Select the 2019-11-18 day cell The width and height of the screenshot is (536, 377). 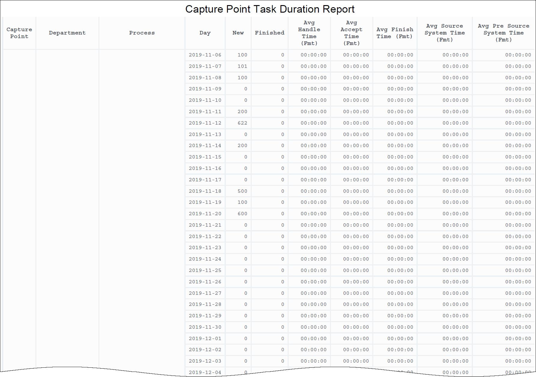(x=205, y=191)
